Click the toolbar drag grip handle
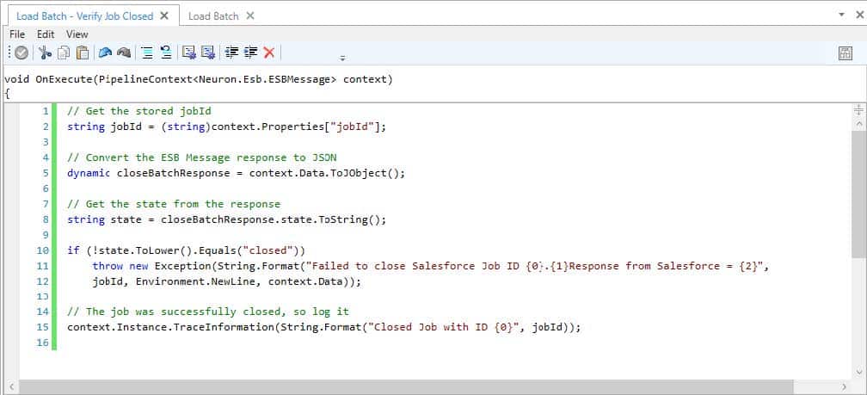867x395 pixels. point(10,52)
